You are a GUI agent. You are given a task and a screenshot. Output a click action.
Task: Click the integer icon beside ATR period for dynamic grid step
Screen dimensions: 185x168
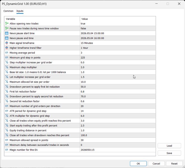[7, 111]
